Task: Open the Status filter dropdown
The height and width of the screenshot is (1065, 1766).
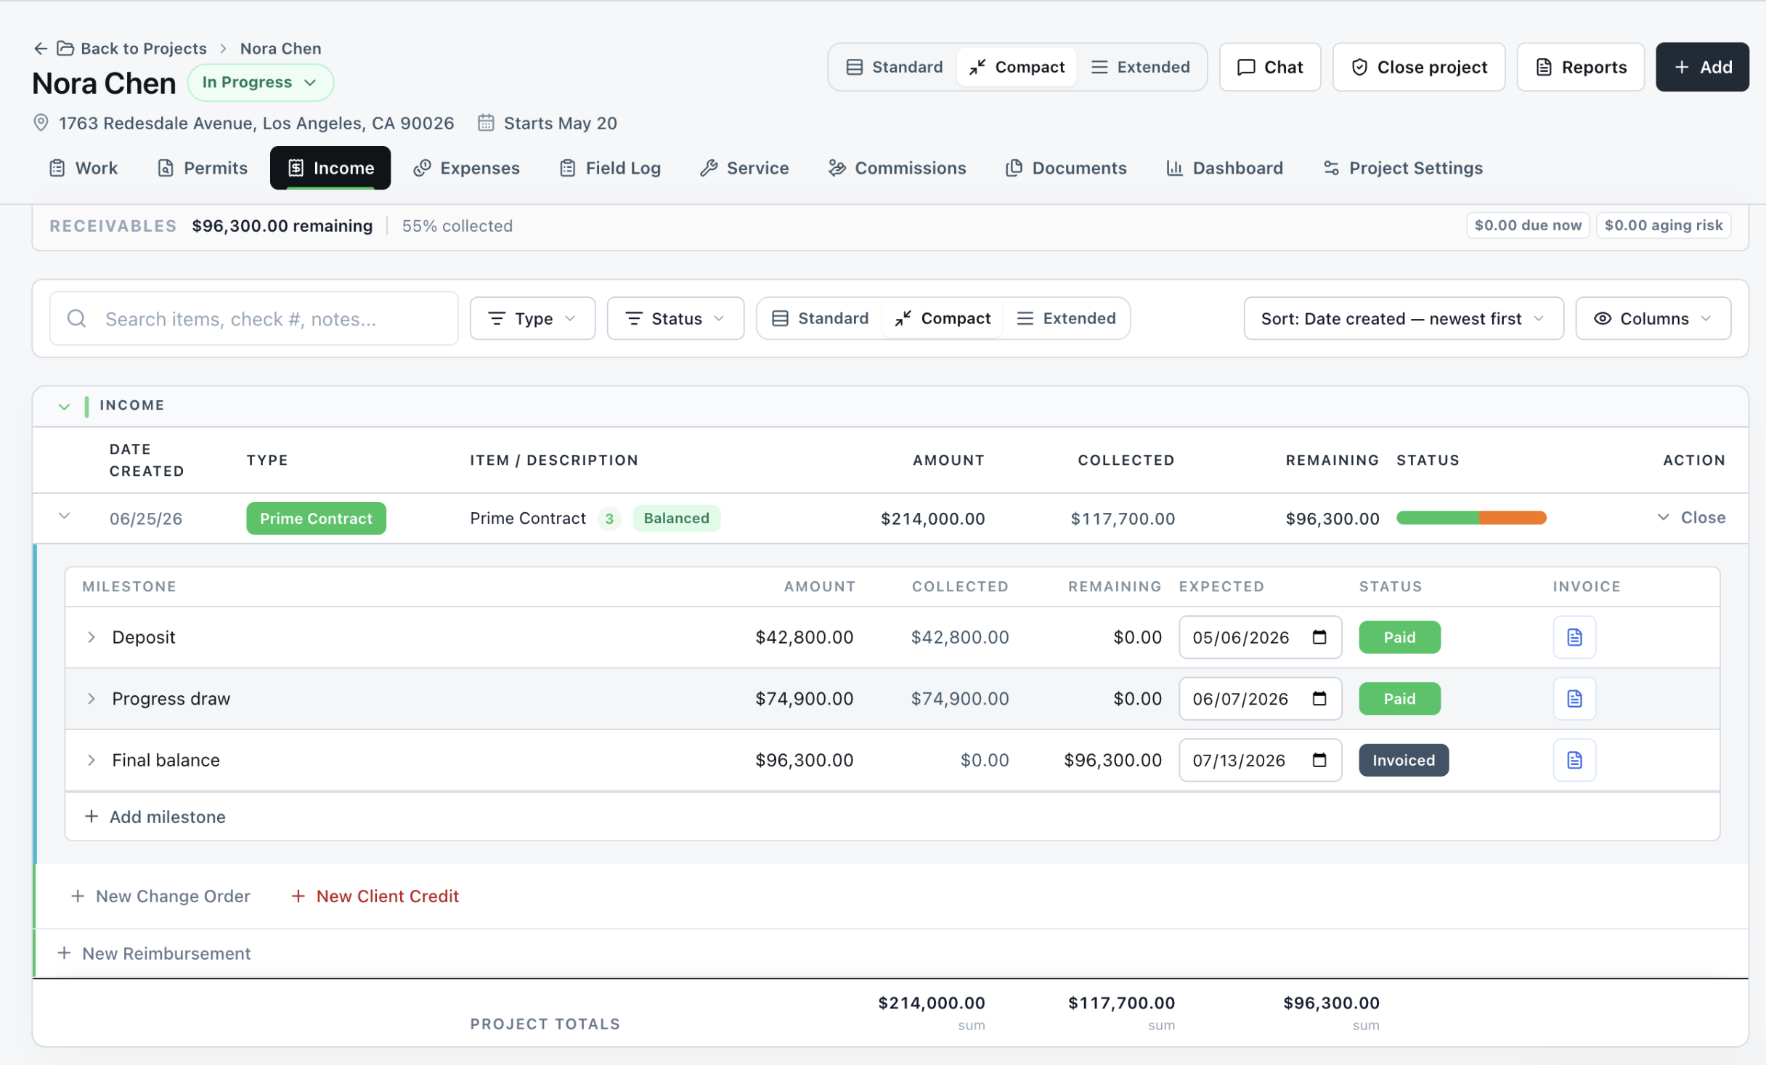Action: 675,318
